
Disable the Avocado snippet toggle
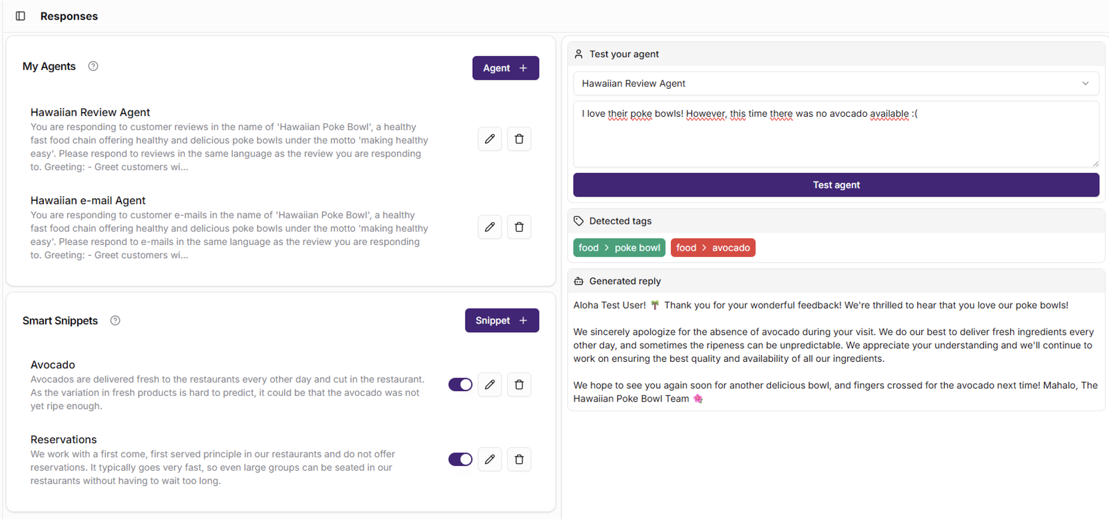460,384
